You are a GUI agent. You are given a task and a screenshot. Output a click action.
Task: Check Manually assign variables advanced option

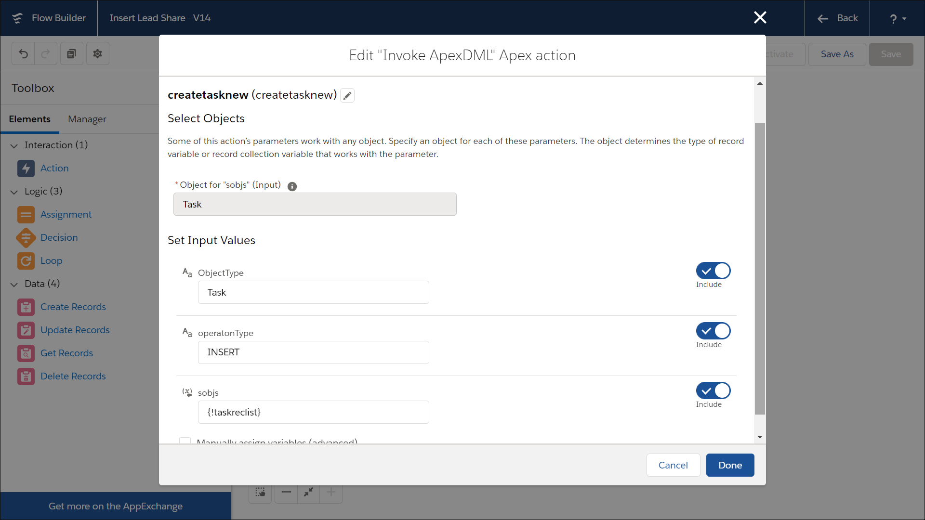coord(185,441)
